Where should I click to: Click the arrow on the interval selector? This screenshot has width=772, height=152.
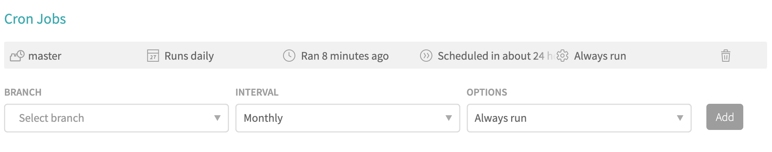coord(449,118)
